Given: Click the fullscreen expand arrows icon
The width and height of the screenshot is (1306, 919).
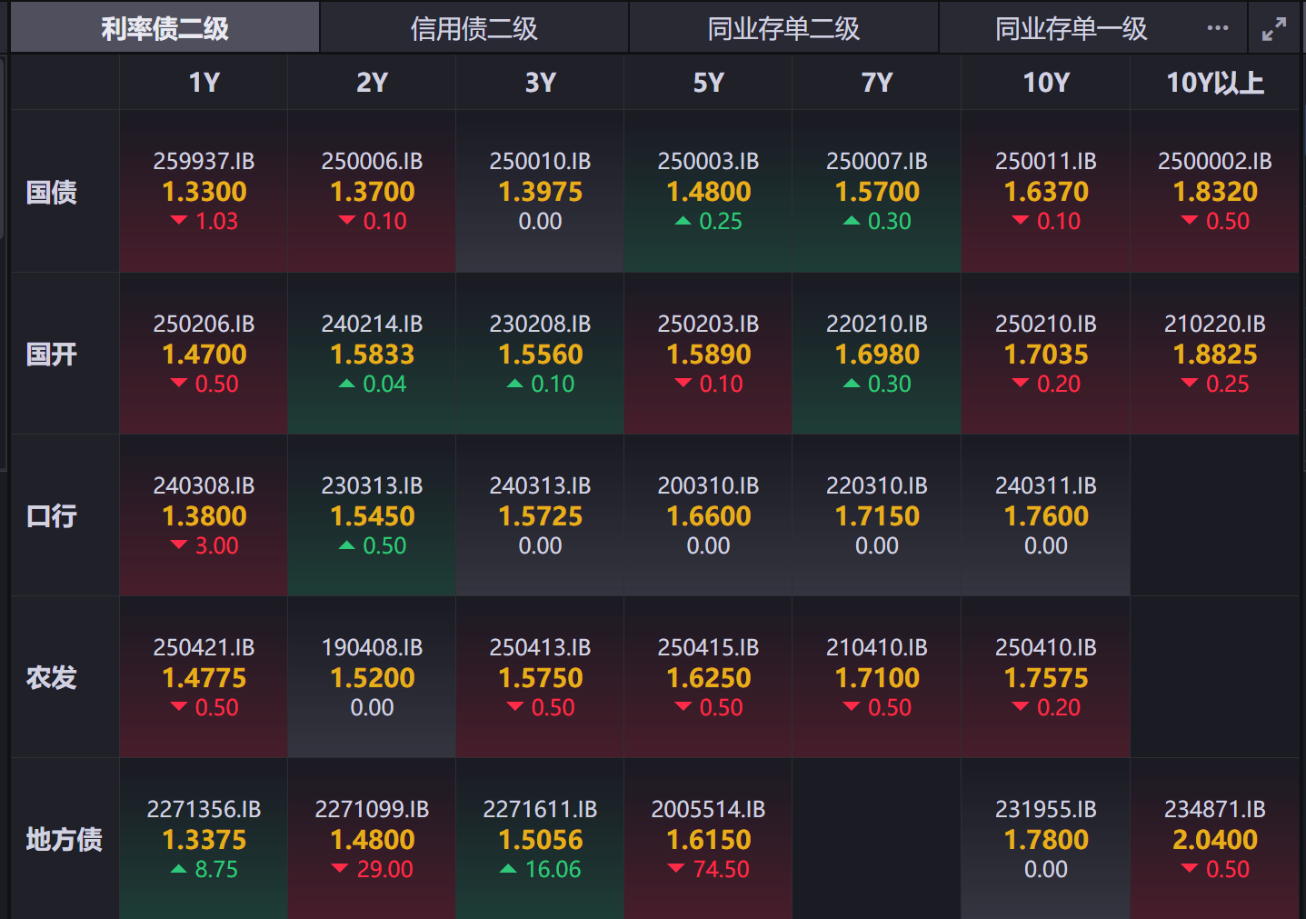Looking at the screenshot, I should [x=1272, y=27].
